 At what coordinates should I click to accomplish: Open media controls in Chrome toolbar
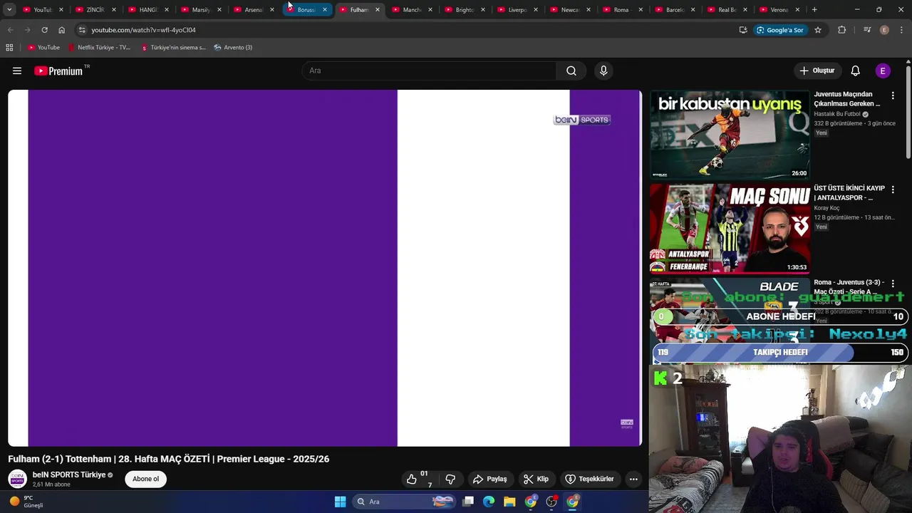(x=867, y=30)
